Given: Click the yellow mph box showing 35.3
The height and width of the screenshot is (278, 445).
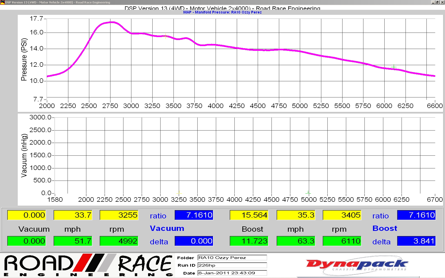Looking at the screenshot, I should tap(296, 215).
